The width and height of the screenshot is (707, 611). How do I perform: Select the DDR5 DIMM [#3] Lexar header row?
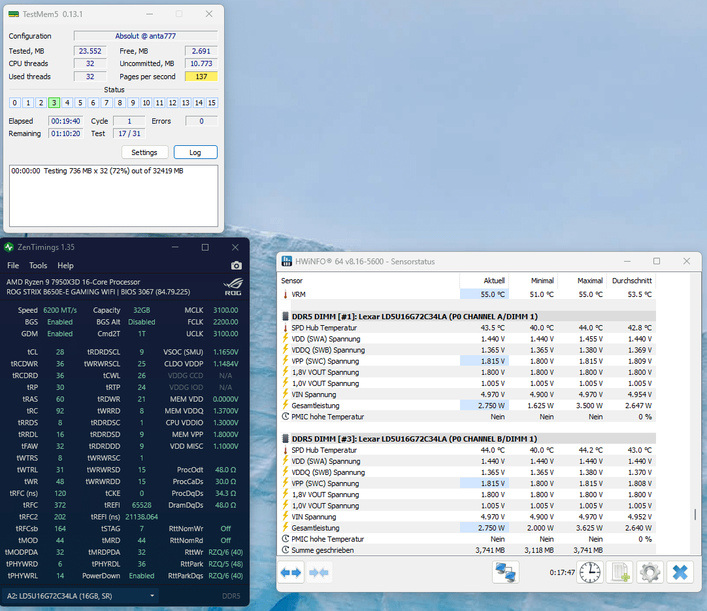click(x=468, y=438)
